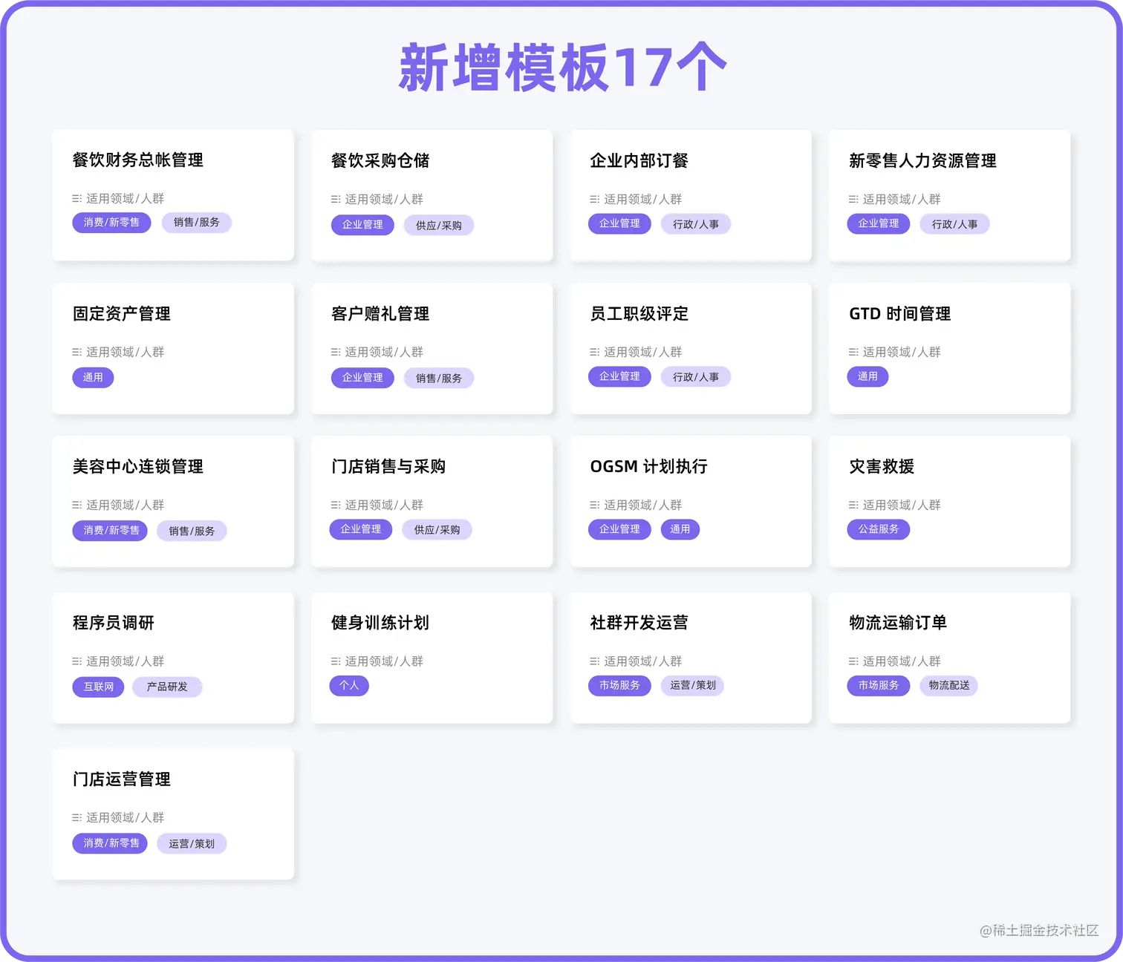The height and width of the screenshot is (962, 1123).
Task: Open the 客户赠礼管理 template title
Action: [x=380, y=314]
